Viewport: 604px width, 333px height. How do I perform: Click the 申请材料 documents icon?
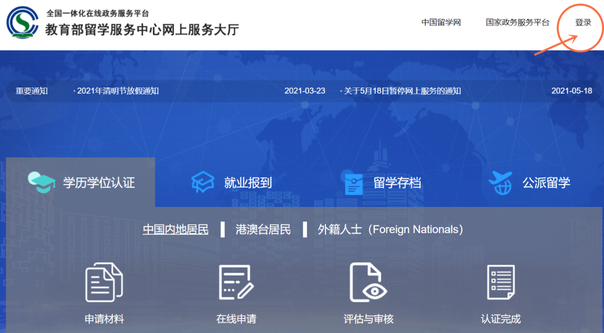[x=104, y=283]
